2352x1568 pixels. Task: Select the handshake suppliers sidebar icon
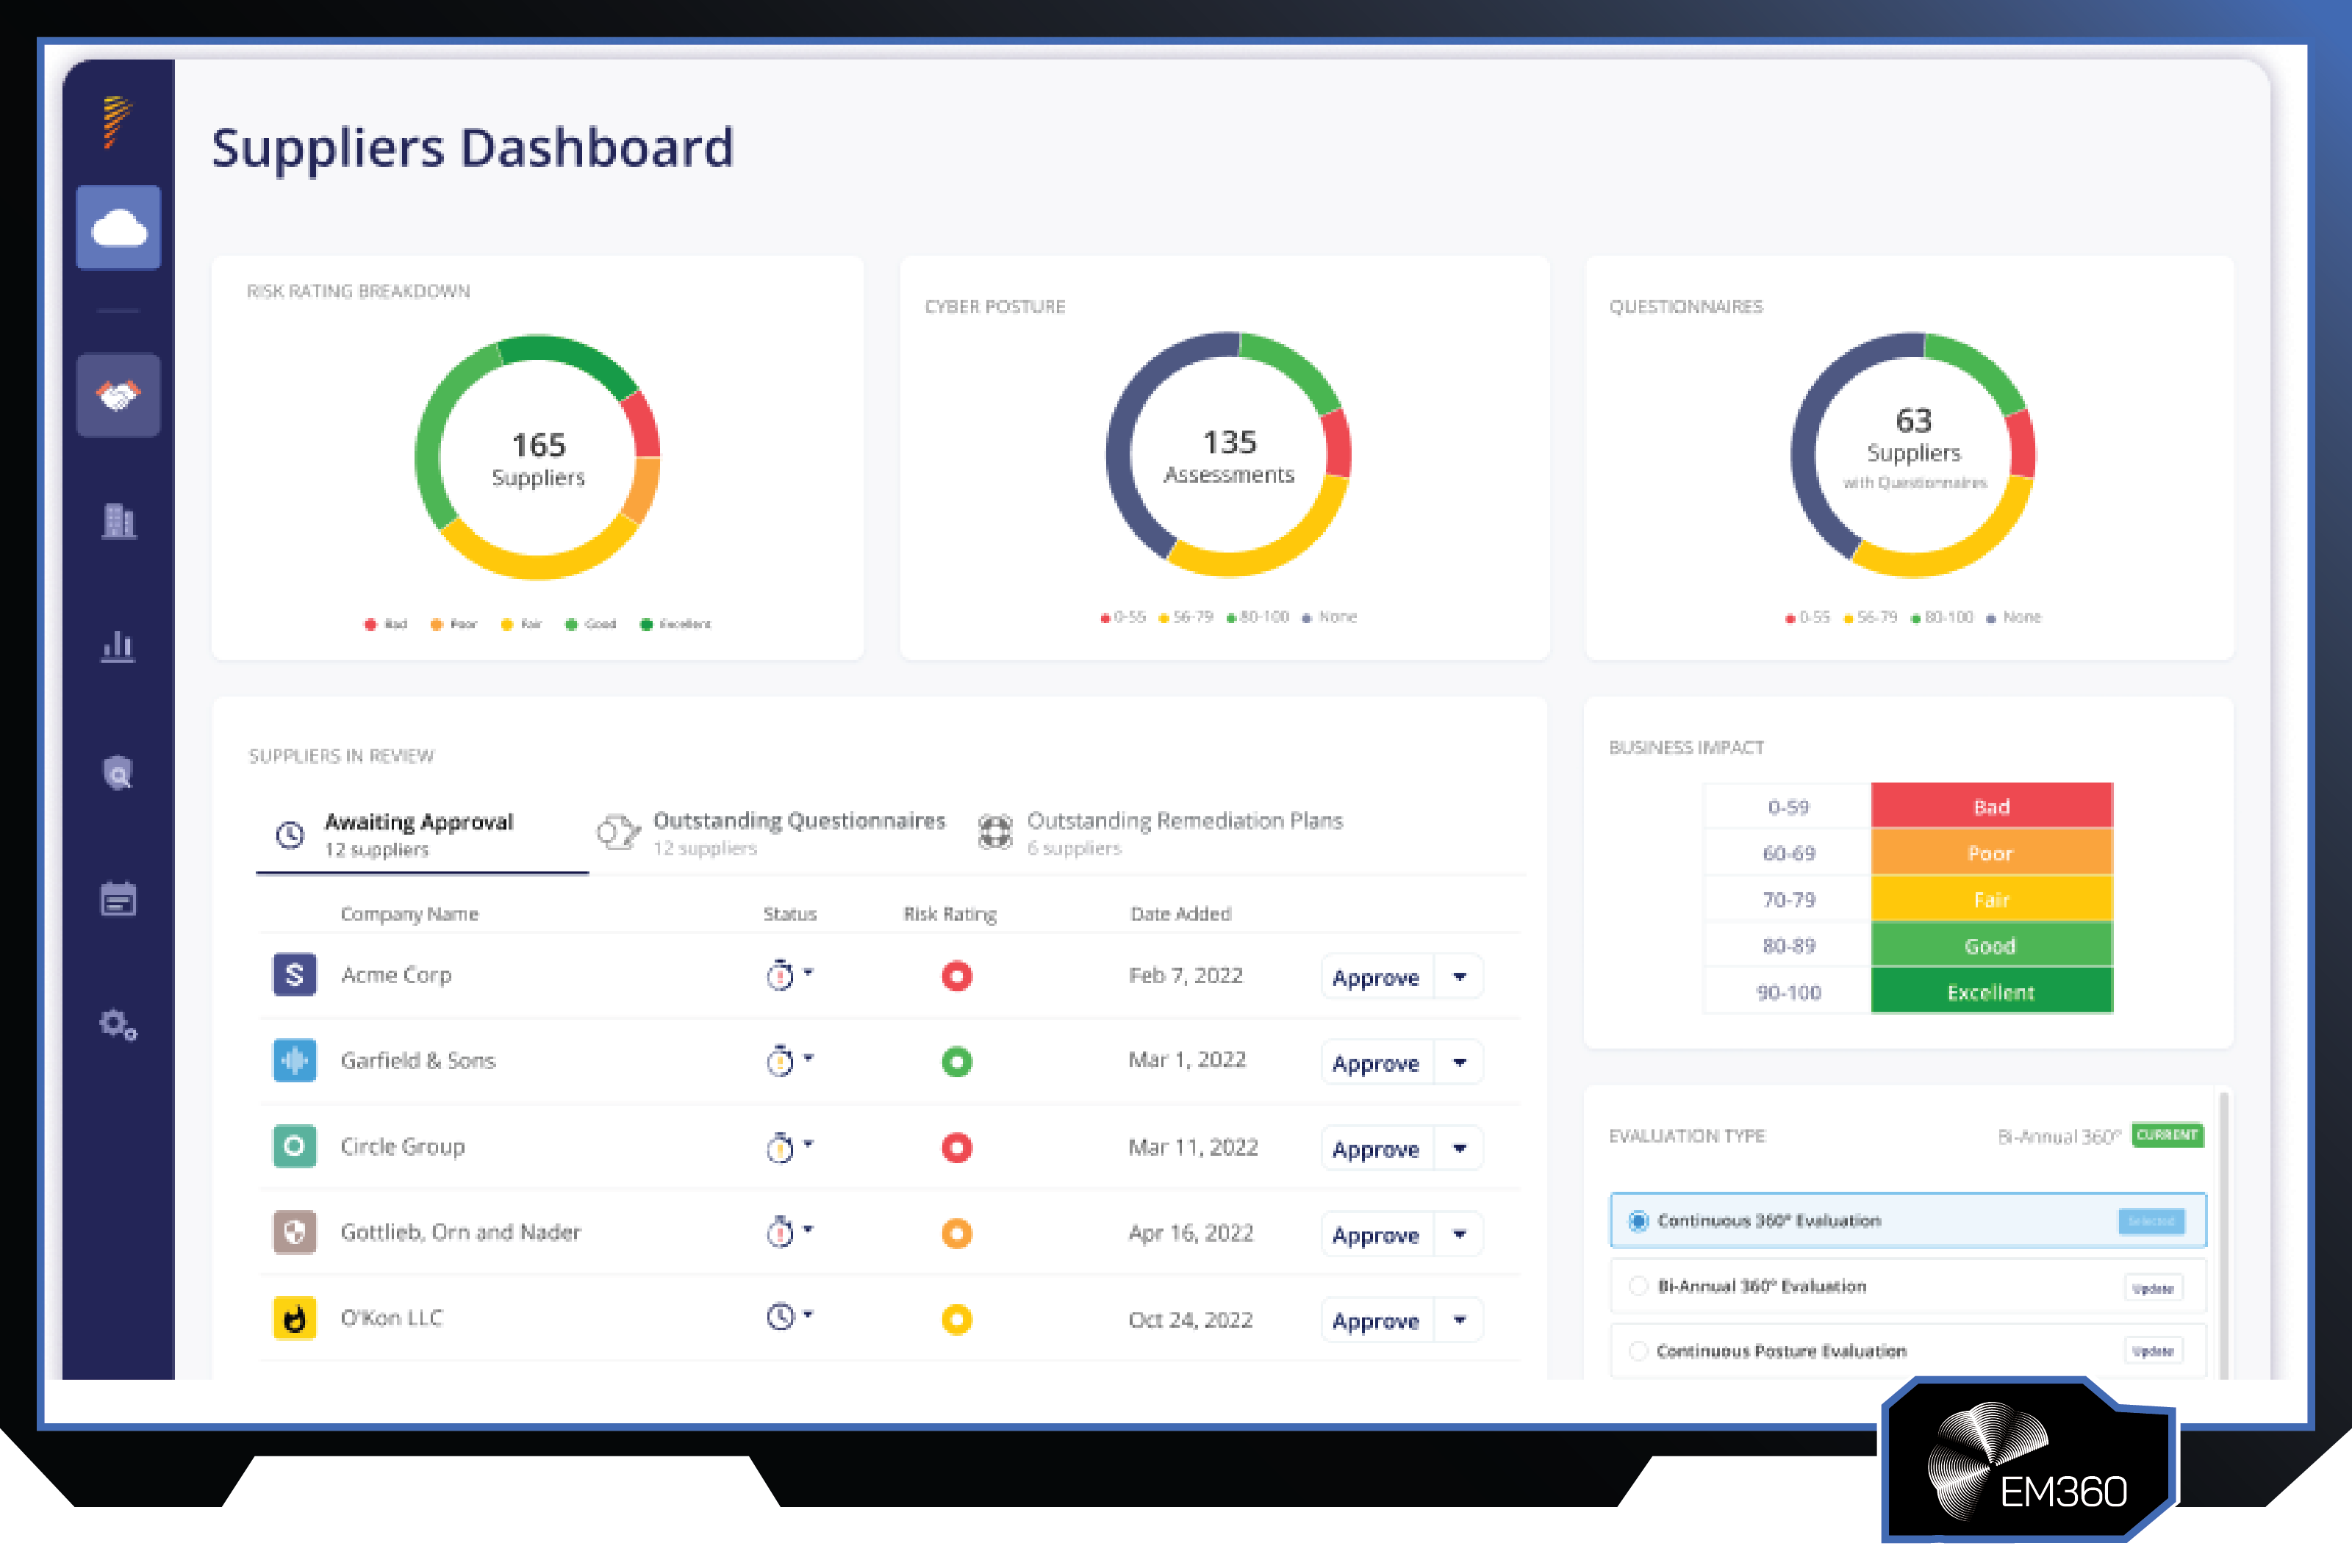[x=118, y=395]
